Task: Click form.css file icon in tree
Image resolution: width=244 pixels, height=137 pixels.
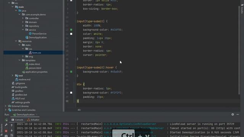Action: (x=30, y=53)
